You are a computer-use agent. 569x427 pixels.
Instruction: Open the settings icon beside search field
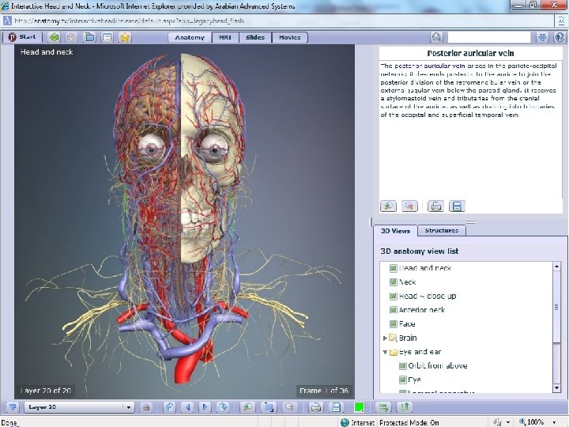tap(542, 37)
